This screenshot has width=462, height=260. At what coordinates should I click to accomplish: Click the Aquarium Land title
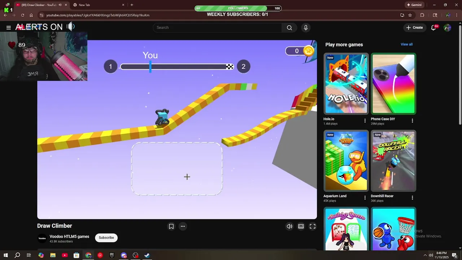(x=335, y=196)
